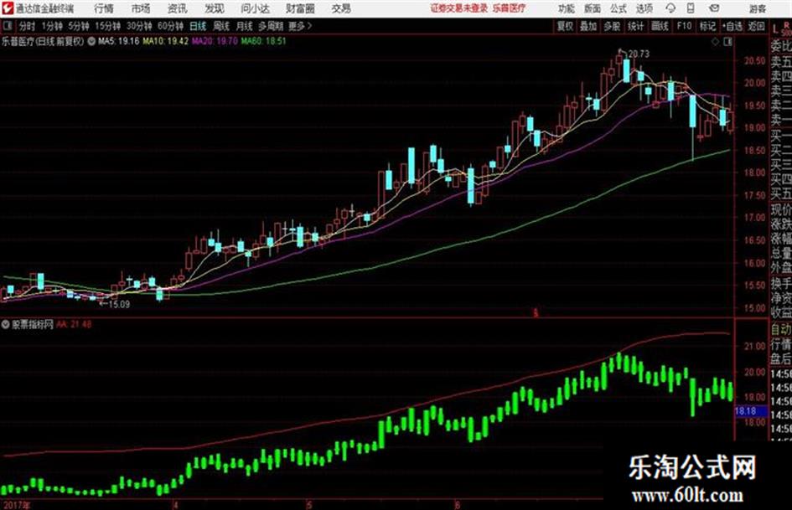
Task: Open the 选项 menu
Action: pyautogui.click(x=644, y=8)
